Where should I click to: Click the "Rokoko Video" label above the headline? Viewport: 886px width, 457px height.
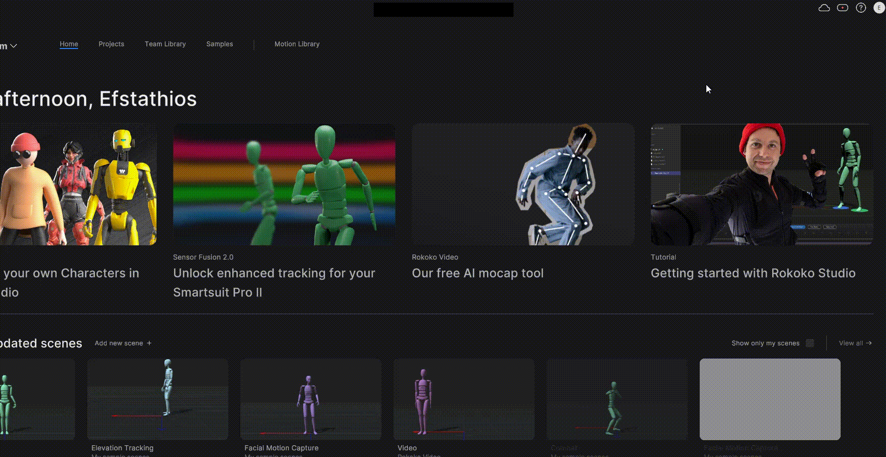[435, 258]
